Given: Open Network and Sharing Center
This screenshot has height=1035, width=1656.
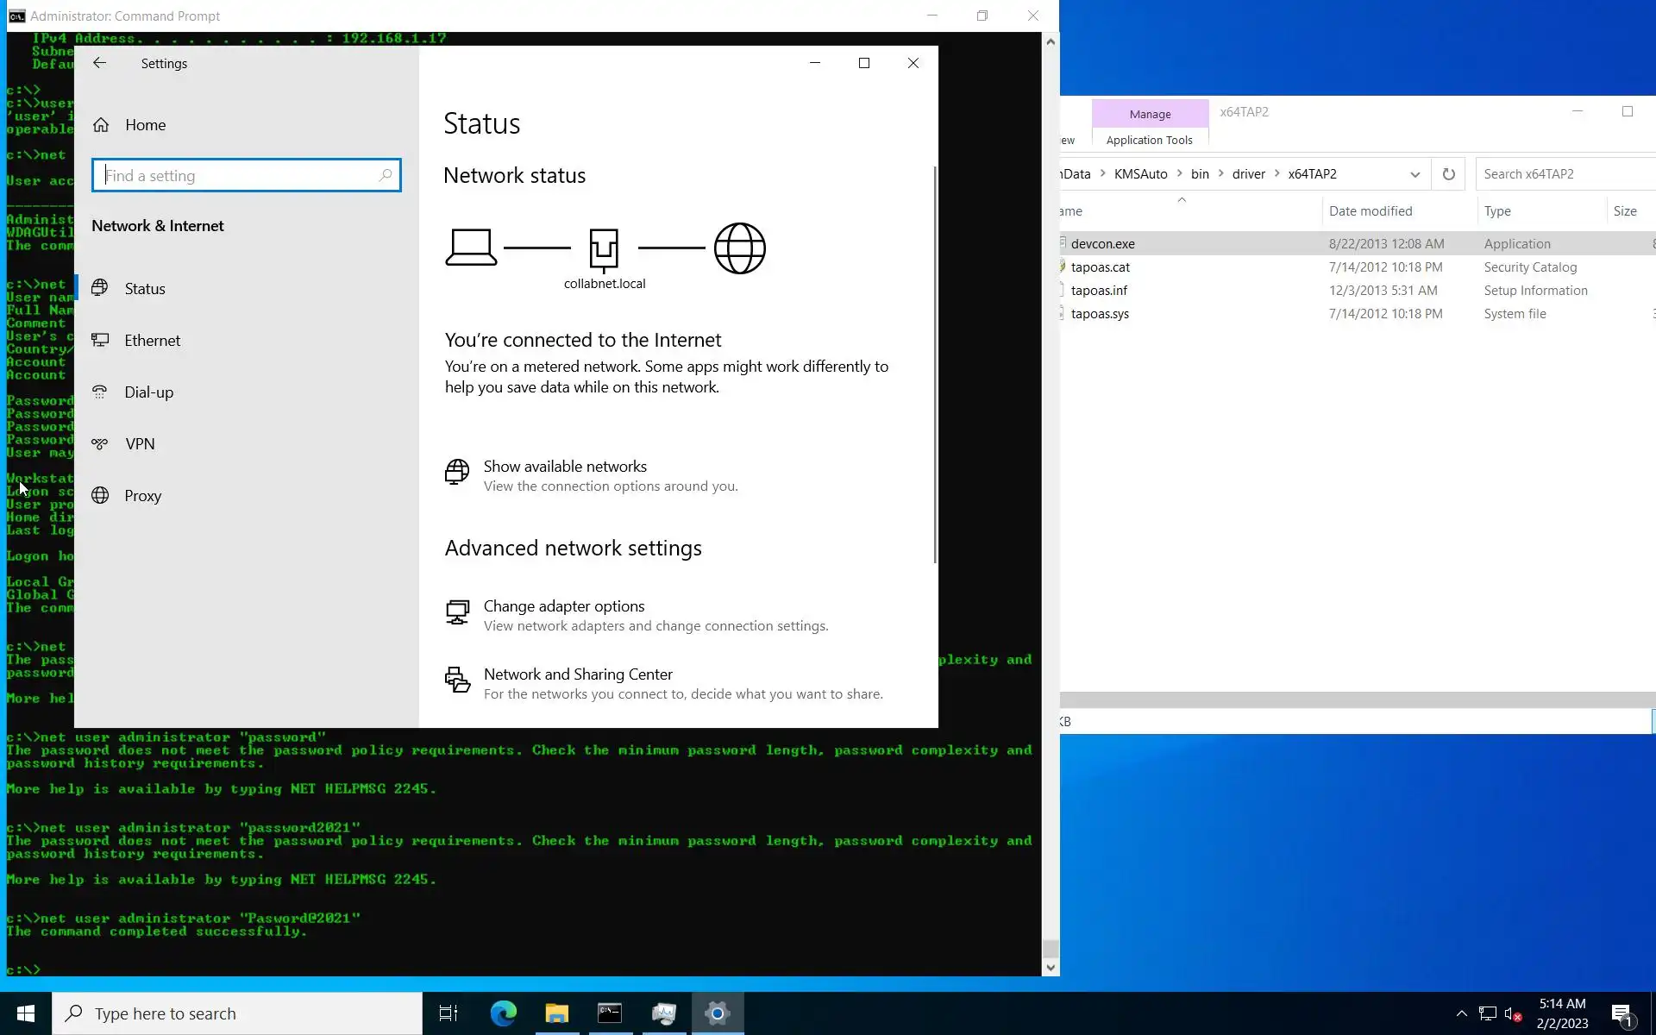Looking at the screenshot, I should click(578, 674).
